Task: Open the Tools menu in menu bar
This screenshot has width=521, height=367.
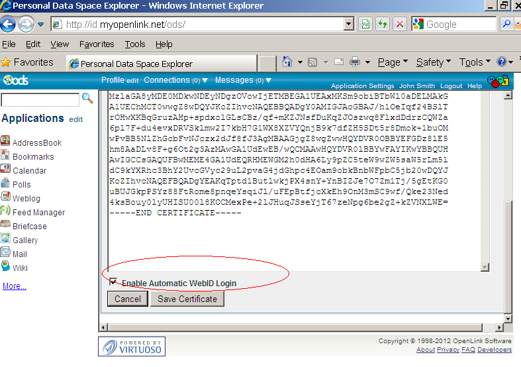Action: coord(134,44)
